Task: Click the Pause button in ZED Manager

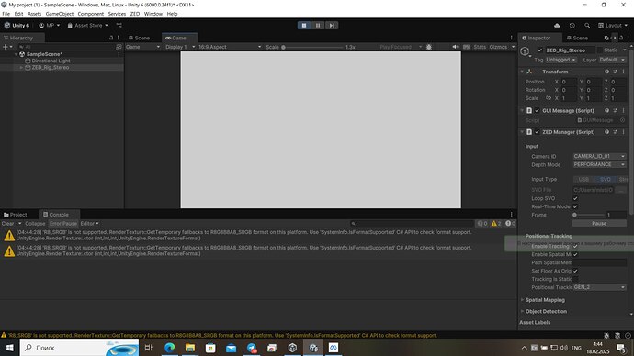Action: 599,223
